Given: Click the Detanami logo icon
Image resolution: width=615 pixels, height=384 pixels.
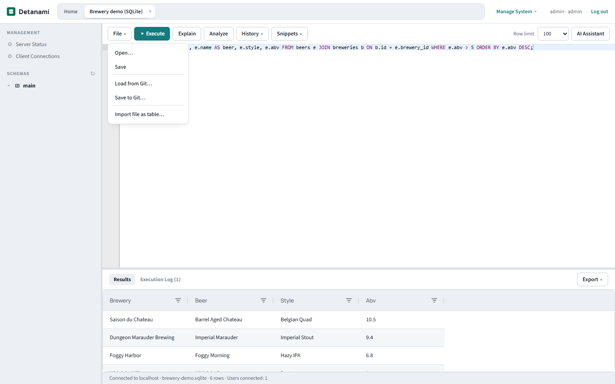Looking at the screenshot, I should [x=11, y=12].
